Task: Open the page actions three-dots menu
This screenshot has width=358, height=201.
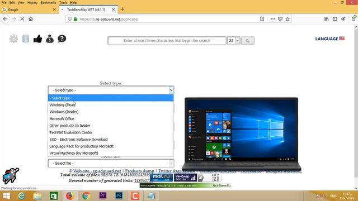Action: [272, 19]
